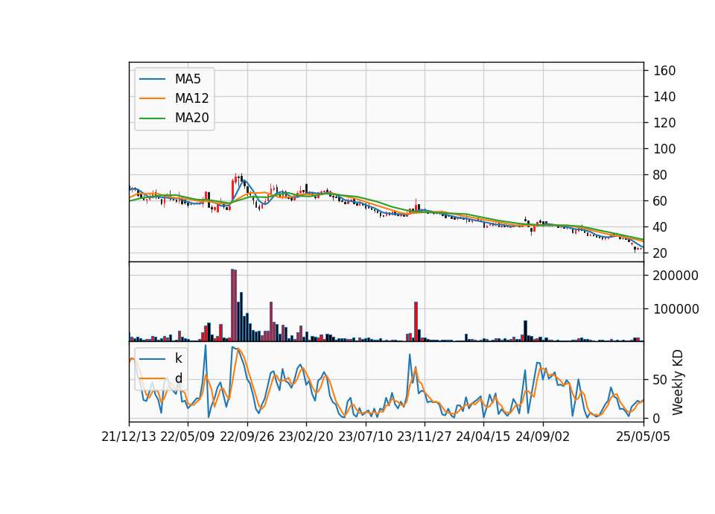Click the MA12 legend label

(191, 98)
